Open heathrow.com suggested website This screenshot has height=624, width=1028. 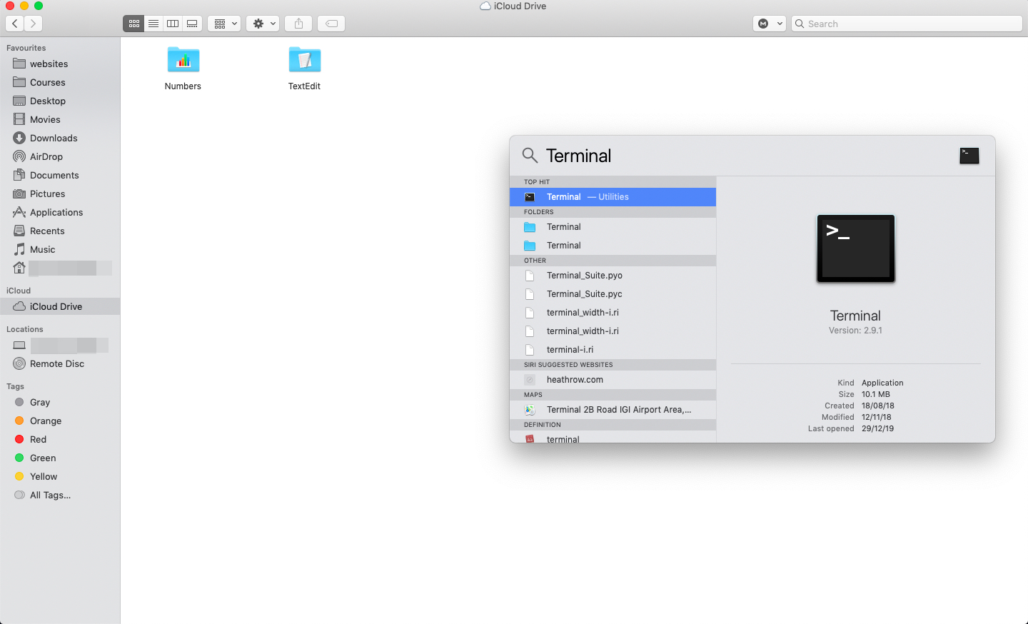[x=613, y=380]
